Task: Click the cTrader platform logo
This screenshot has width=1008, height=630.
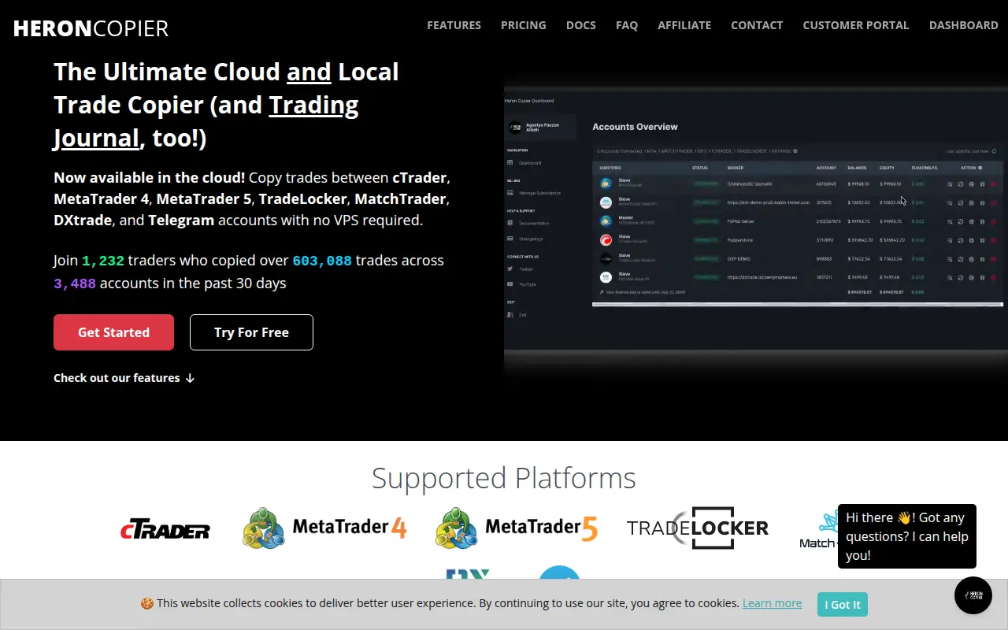Action: pos(165,530)
